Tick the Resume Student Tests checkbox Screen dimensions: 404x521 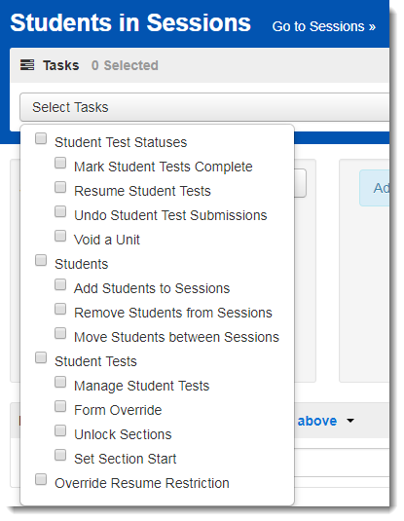(60, 187)
